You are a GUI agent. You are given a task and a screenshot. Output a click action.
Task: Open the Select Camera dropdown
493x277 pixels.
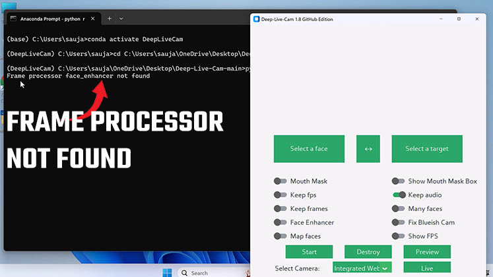[362, 268]
